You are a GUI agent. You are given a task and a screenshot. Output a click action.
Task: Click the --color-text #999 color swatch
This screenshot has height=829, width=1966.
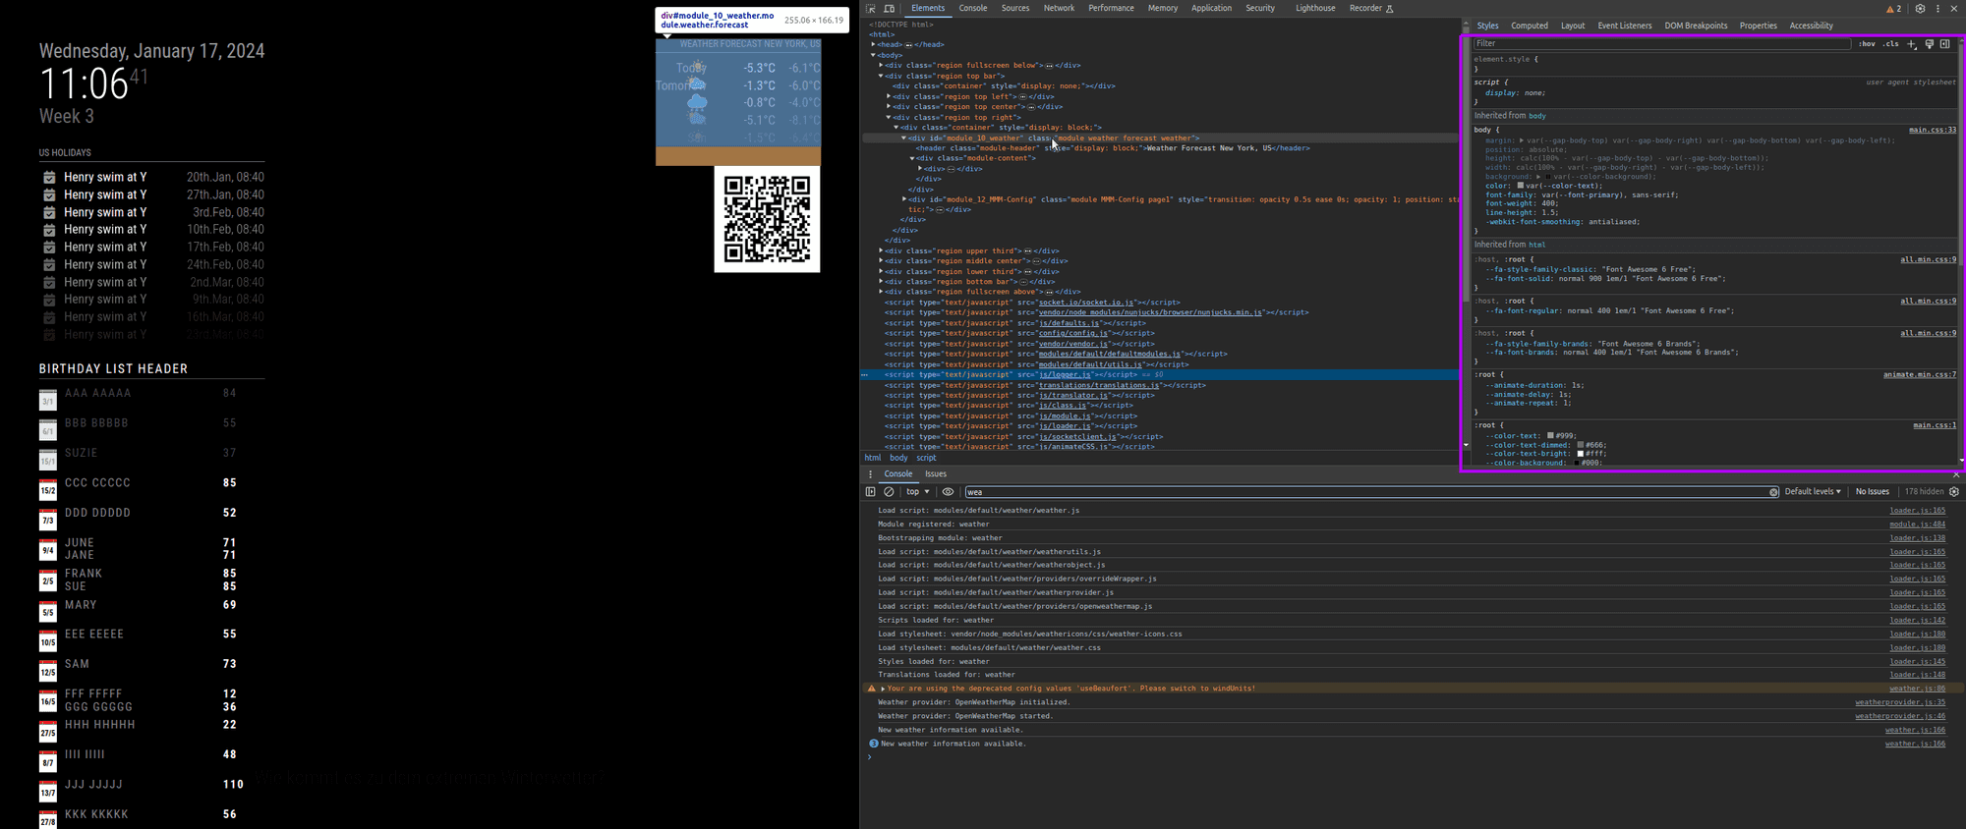(x=1550, y=435)
